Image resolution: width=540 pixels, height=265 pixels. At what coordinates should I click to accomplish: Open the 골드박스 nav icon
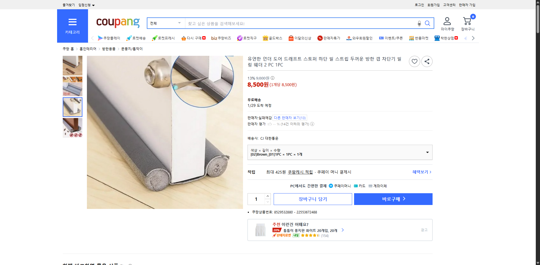(x=265, y=38)
